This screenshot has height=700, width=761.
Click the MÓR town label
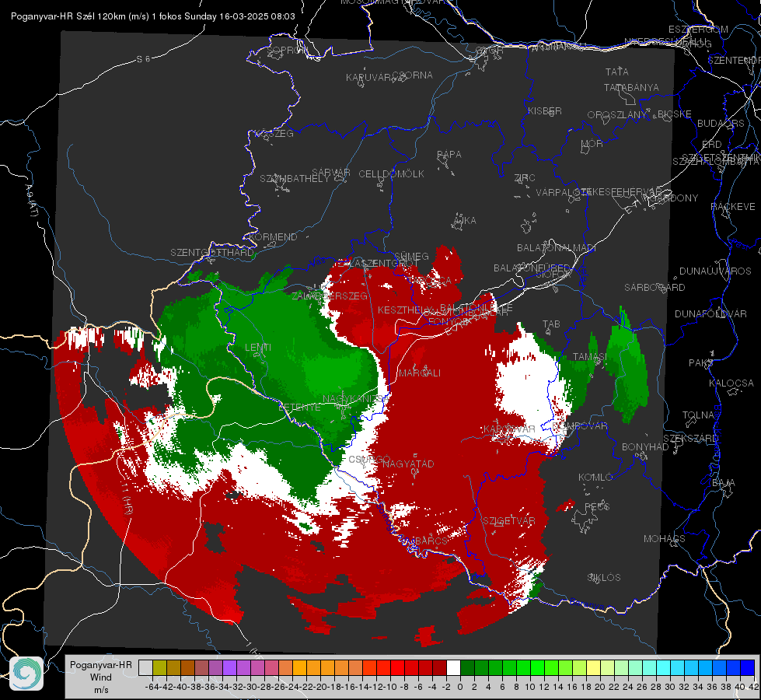592,143
